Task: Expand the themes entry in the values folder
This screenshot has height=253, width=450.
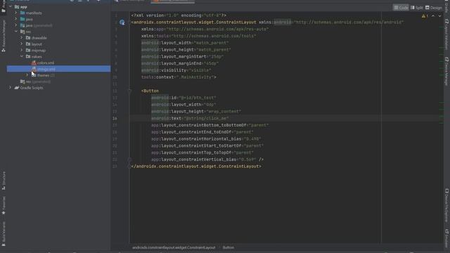Action: point(27,75)
